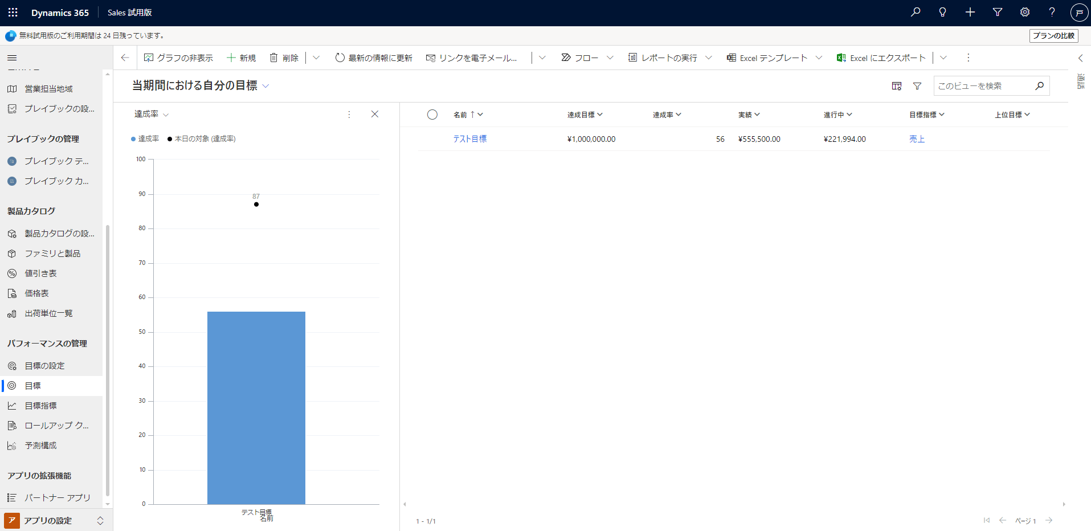The image size is (1091, 531).
Task: Open 価格表 in sidebar
Action: [x=51, y=293]
